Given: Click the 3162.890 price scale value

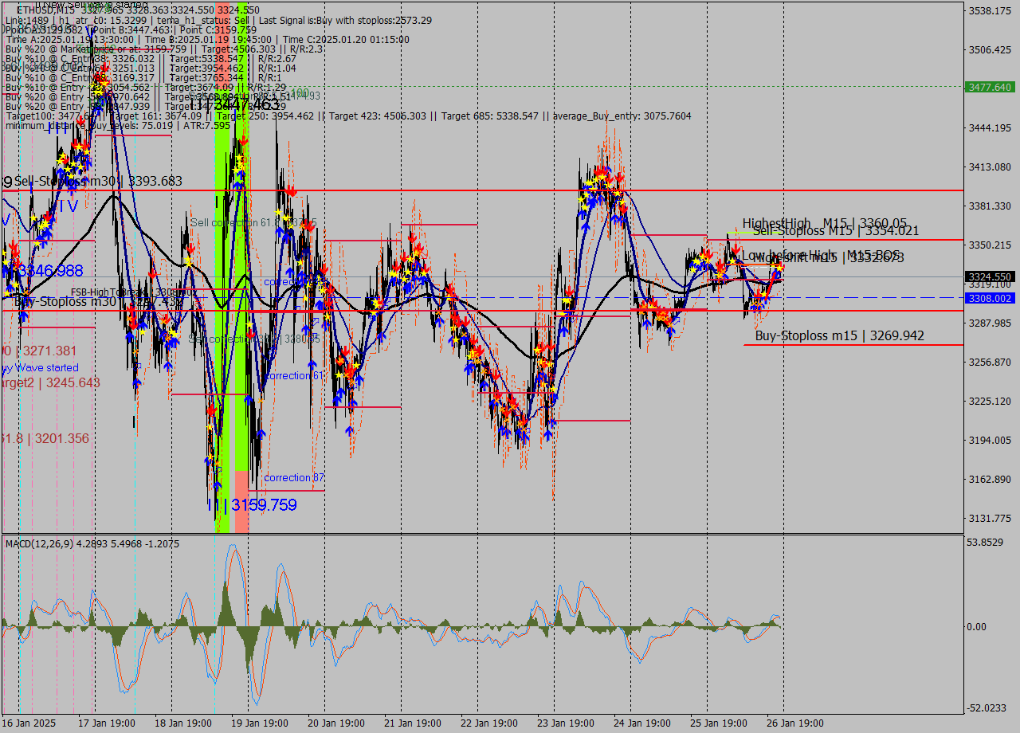Looking at the screenshot, I should [x=989, y=479].
